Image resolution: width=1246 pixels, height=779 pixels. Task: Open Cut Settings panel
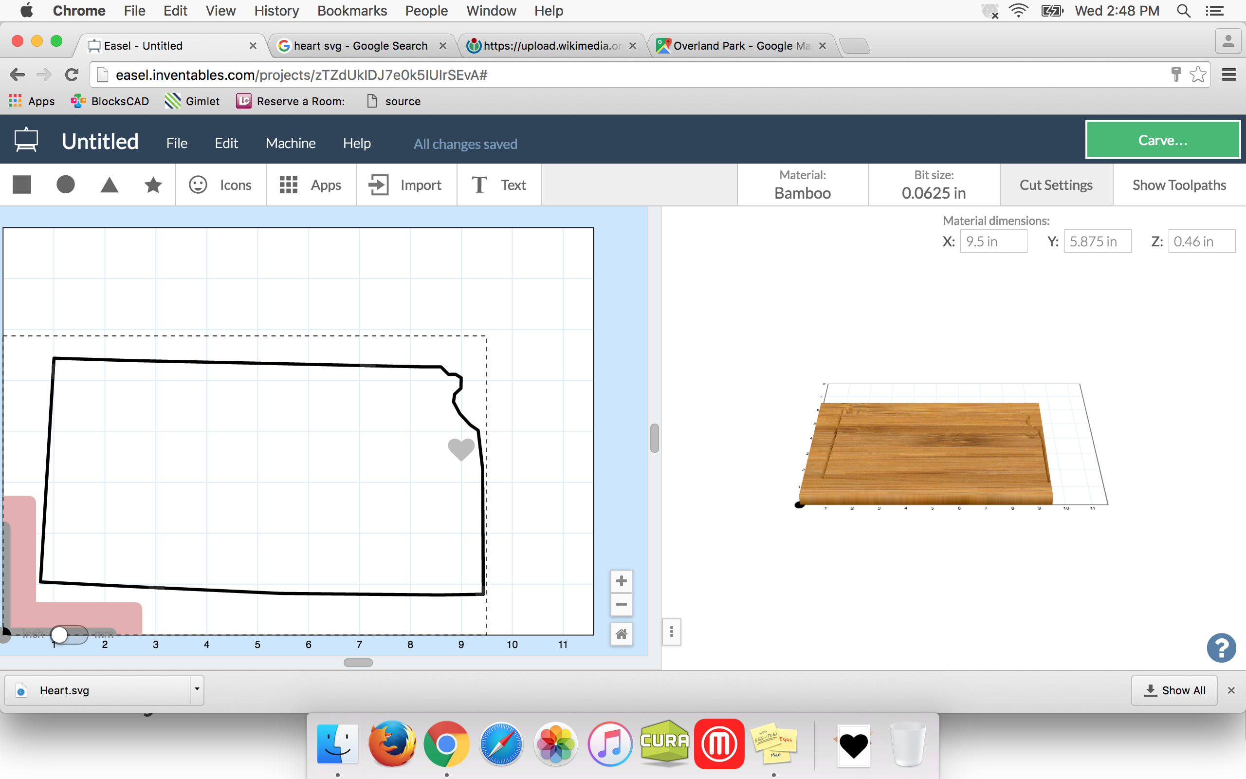1056,185
